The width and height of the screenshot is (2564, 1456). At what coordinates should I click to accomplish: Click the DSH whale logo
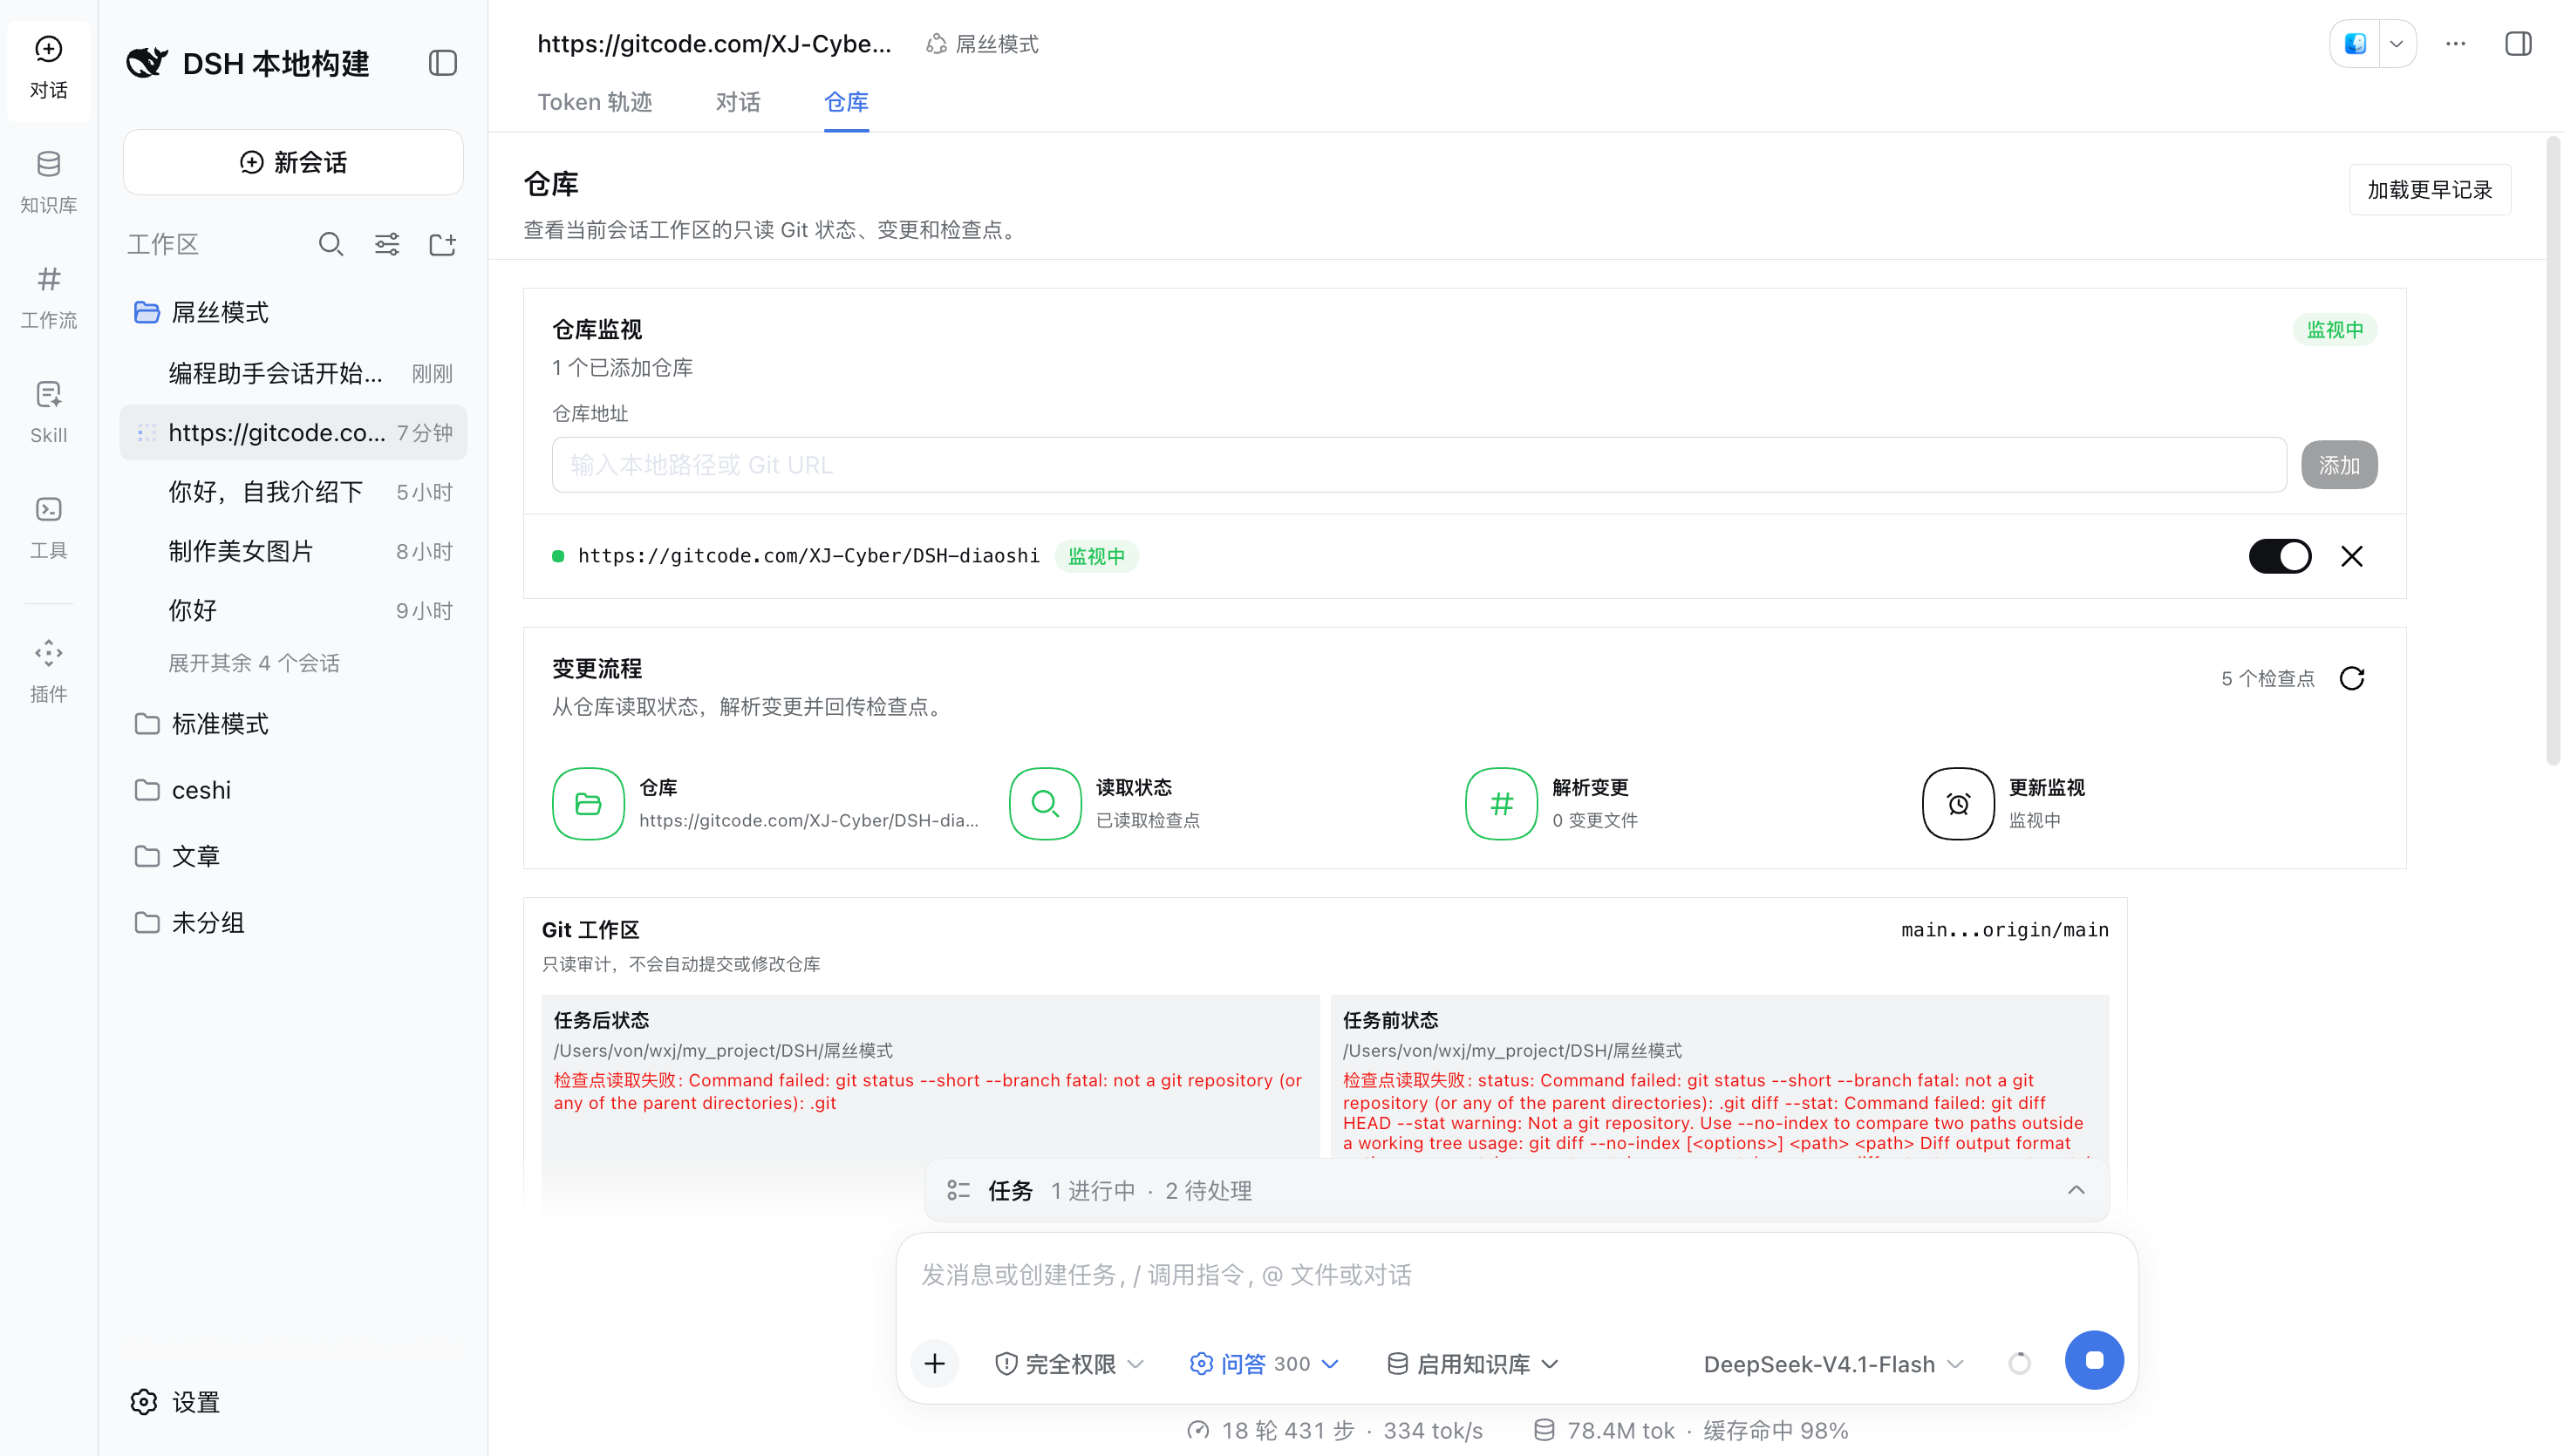(147, 63)
